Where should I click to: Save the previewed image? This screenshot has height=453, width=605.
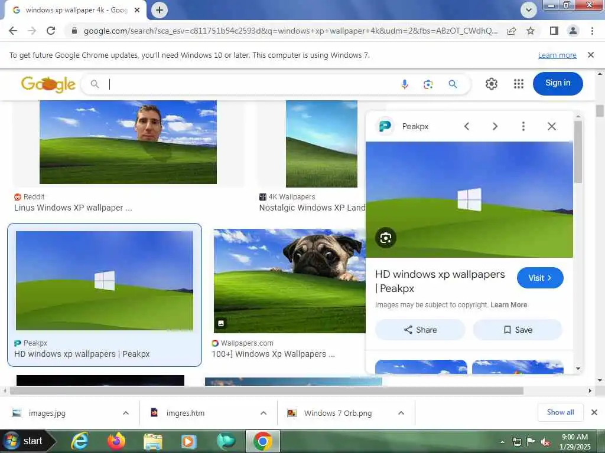click(x=518, y=330)
